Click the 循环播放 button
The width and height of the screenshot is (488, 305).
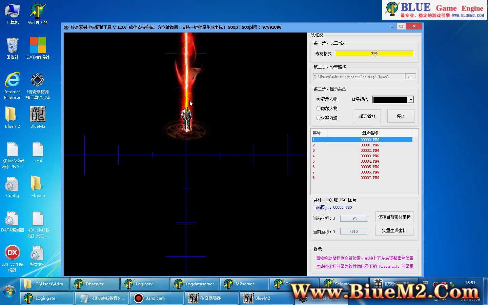coord(367,116)
